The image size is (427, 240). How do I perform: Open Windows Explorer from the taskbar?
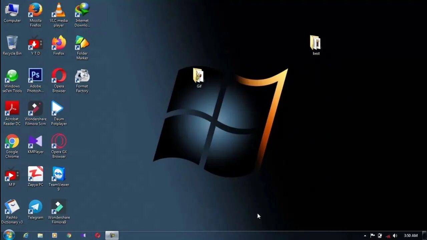[40, 235]
